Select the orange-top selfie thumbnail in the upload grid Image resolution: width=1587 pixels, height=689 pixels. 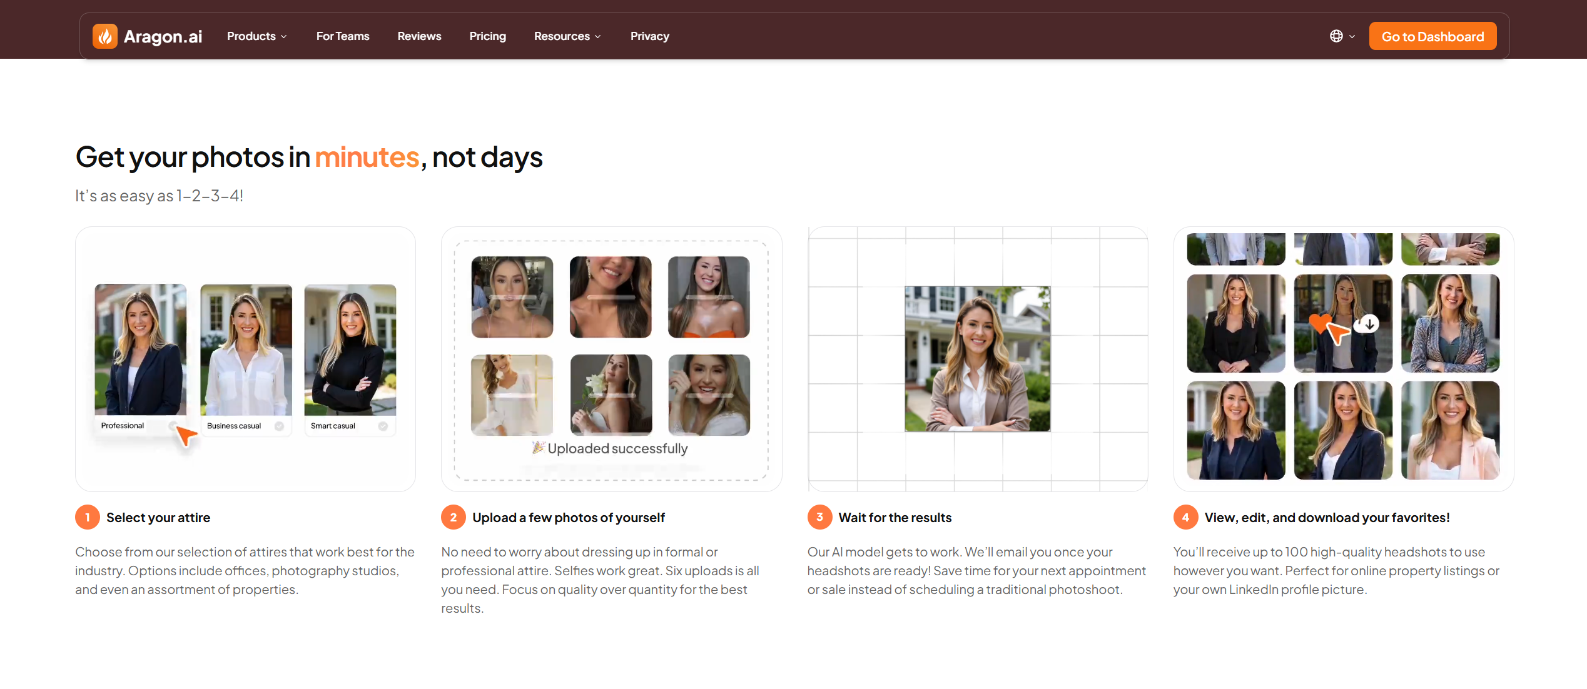(x=708, y=297)
